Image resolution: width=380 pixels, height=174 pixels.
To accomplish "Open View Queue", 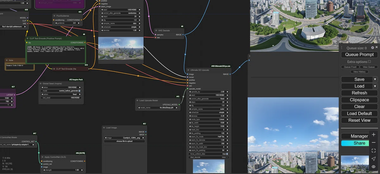I will [x=369, y=67].
